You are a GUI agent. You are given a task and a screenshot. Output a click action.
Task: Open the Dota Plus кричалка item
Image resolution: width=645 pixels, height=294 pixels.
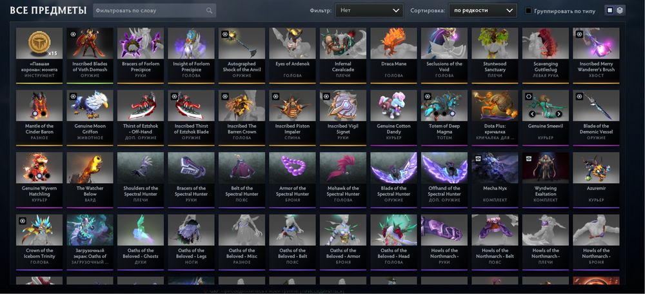[495, 117]
